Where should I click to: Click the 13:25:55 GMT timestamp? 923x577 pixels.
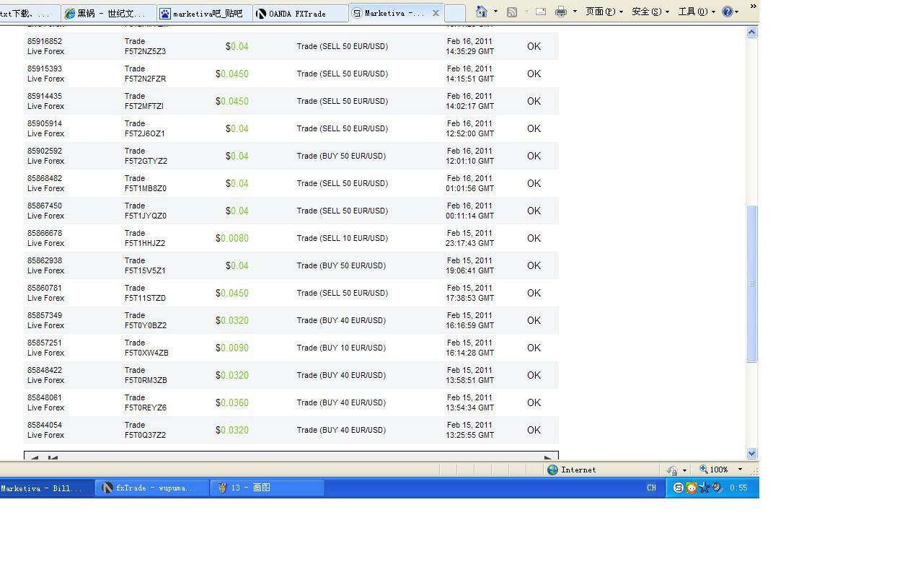coord(469,435)
